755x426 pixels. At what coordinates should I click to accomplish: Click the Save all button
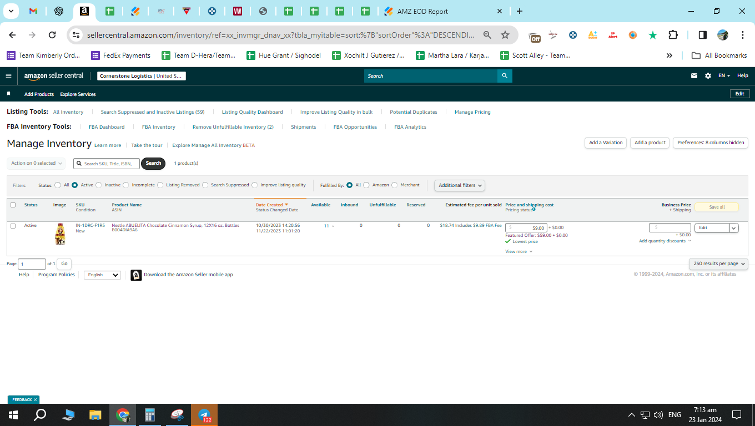(717, 207)
